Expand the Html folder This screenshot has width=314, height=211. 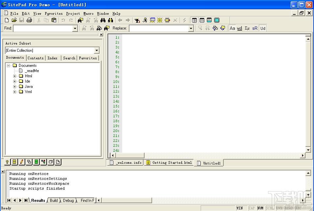(15, 76)
